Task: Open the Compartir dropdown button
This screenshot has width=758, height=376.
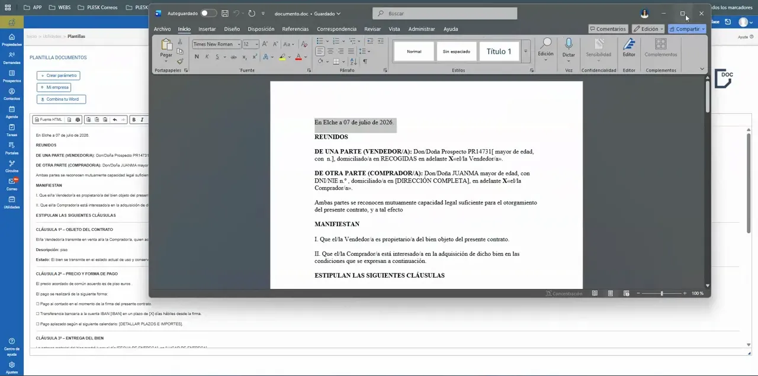Action: [x=687, y=28]
